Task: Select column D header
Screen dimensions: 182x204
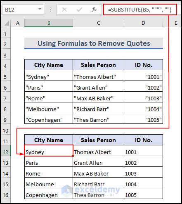Action: (x=143, y=23)
